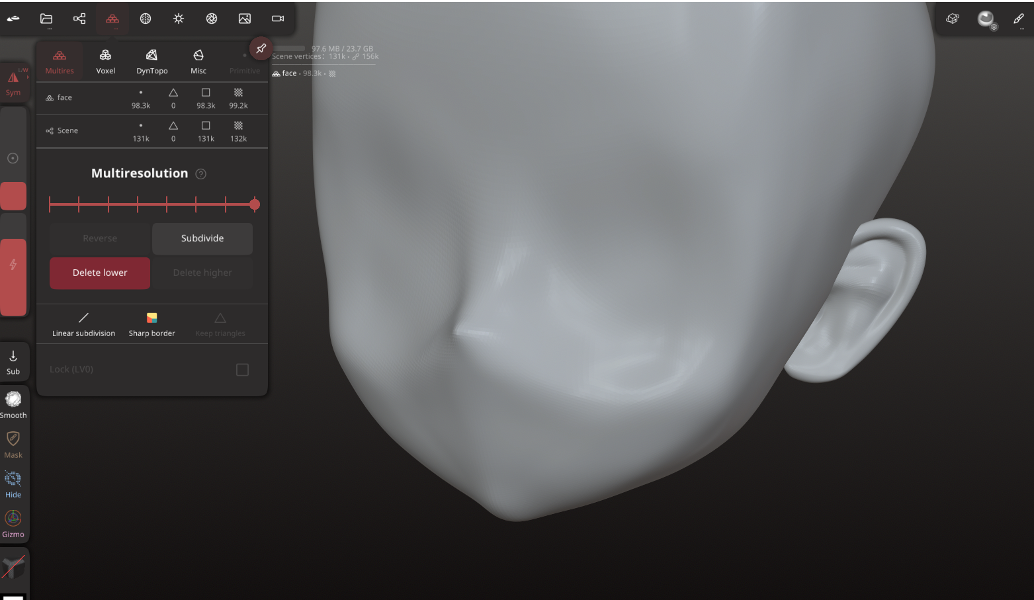Image resolution: width=1034 pixels, height=600 pixels.
Task: Open the Camera menu
Action: pos(278,19)
